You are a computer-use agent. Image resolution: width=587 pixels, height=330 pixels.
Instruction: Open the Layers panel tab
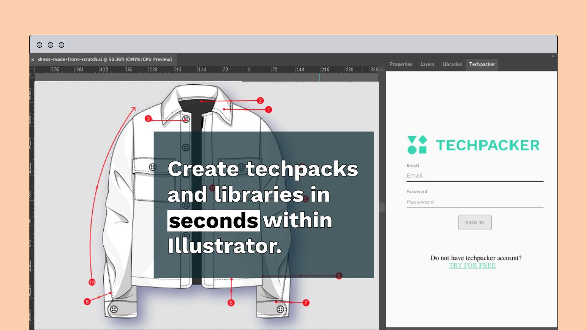coord(427,65)
